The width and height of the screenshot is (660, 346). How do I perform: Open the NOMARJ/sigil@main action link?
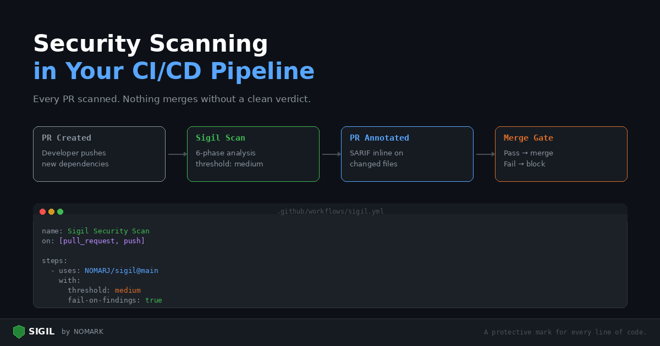[x=121, y=271]
